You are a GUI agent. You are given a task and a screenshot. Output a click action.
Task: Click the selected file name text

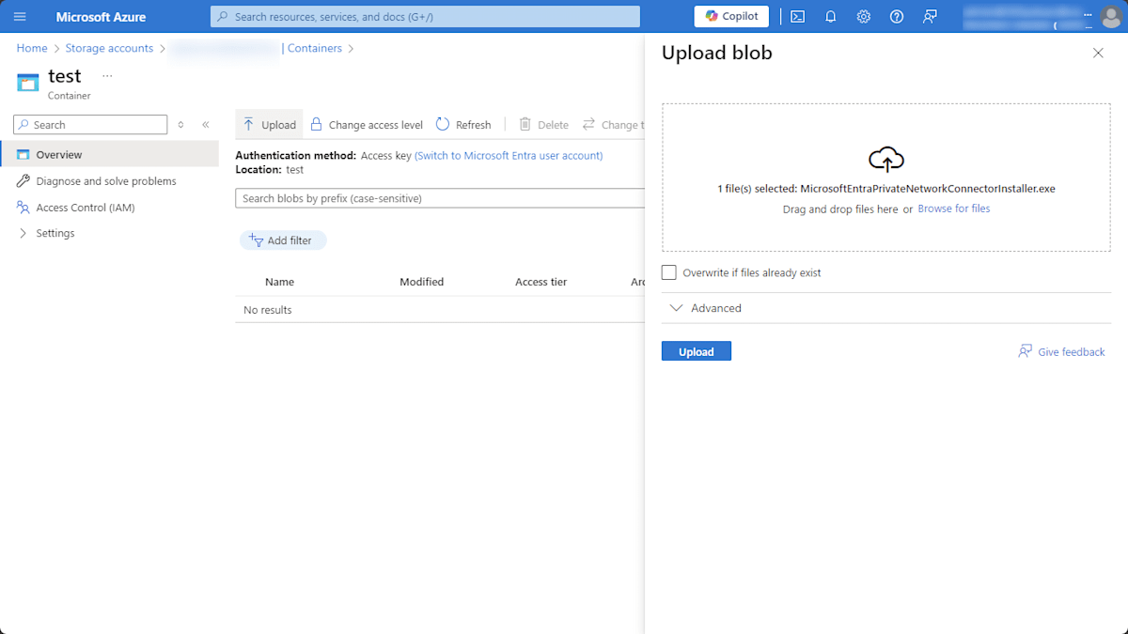click(928, 189)
